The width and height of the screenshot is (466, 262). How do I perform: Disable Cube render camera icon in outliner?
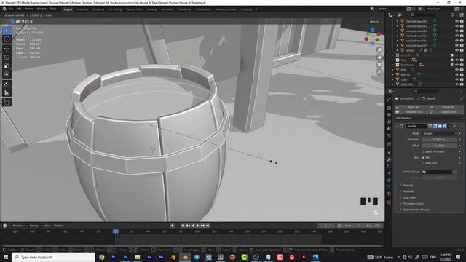[x=462, y=79]
